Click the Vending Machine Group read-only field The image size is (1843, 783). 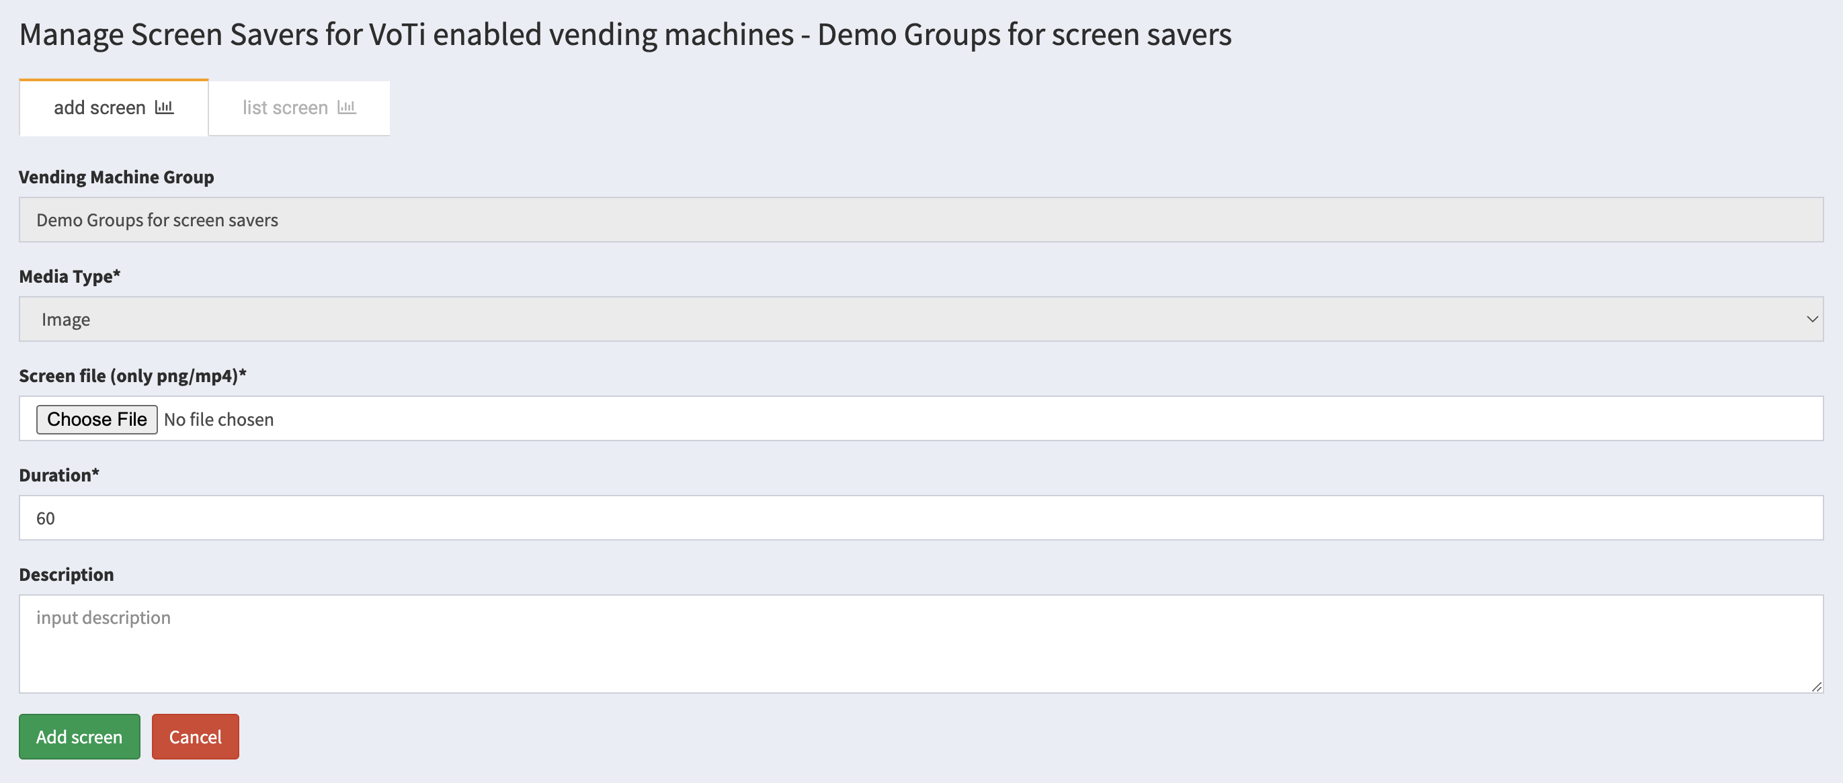[920, 220]
